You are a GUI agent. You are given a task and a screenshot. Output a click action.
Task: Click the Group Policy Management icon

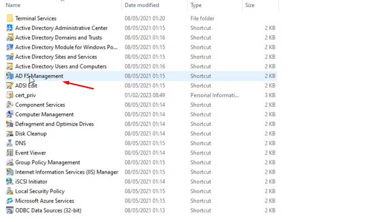click(10, 162)
